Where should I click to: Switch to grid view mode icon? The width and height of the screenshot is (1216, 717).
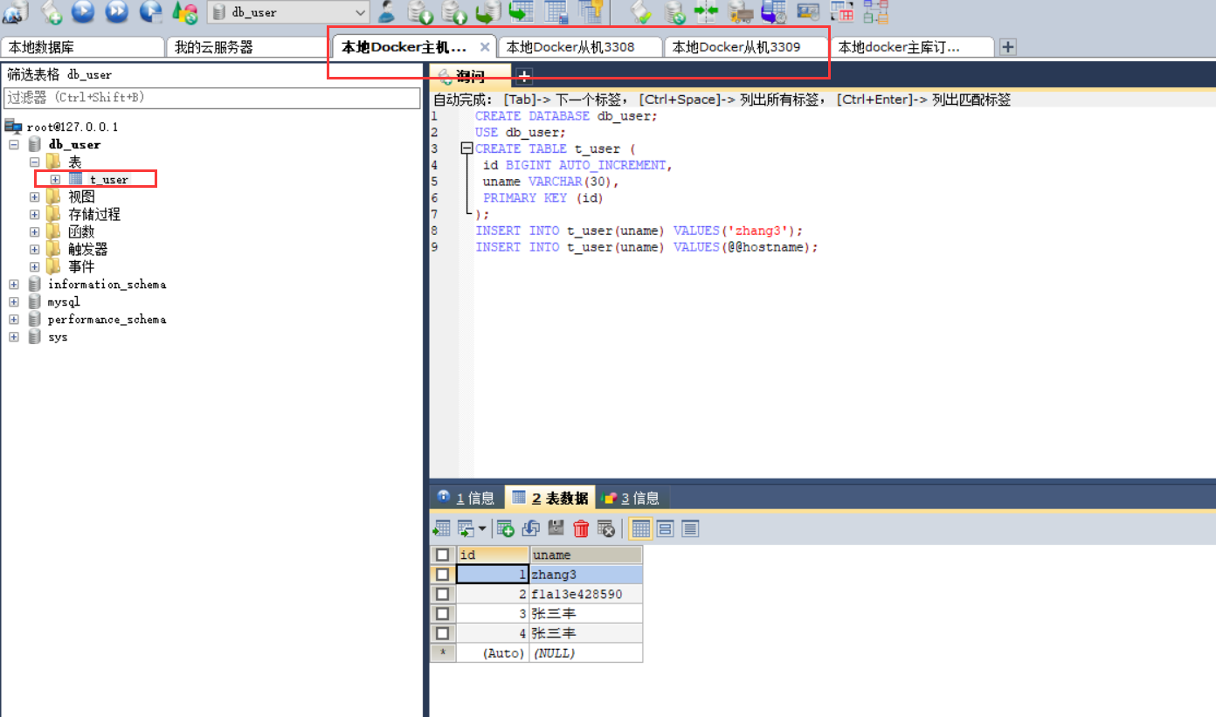coord(641,528)
